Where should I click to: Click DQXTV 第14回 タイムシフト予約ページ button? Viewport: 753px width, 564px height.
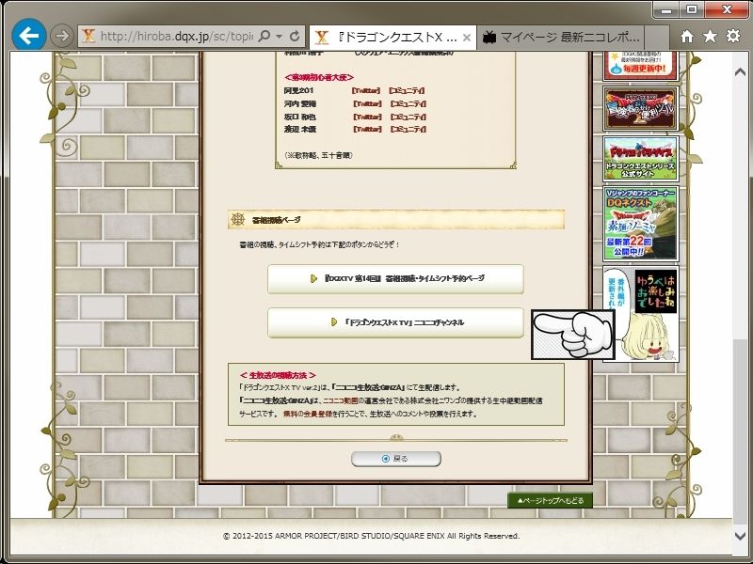click(x=395, y=278)
